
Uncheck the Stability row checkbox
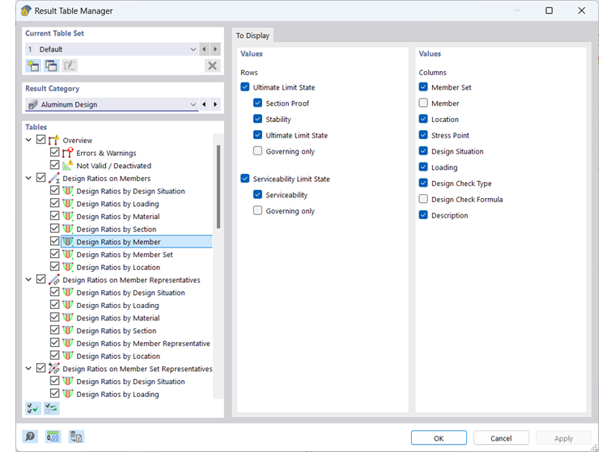pos(257,120)
